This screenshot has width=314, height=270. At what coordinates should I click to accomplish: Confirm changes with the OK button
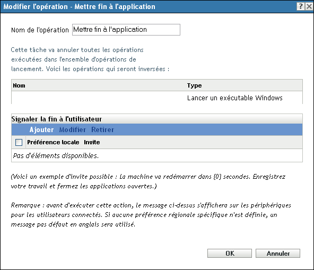230,254
